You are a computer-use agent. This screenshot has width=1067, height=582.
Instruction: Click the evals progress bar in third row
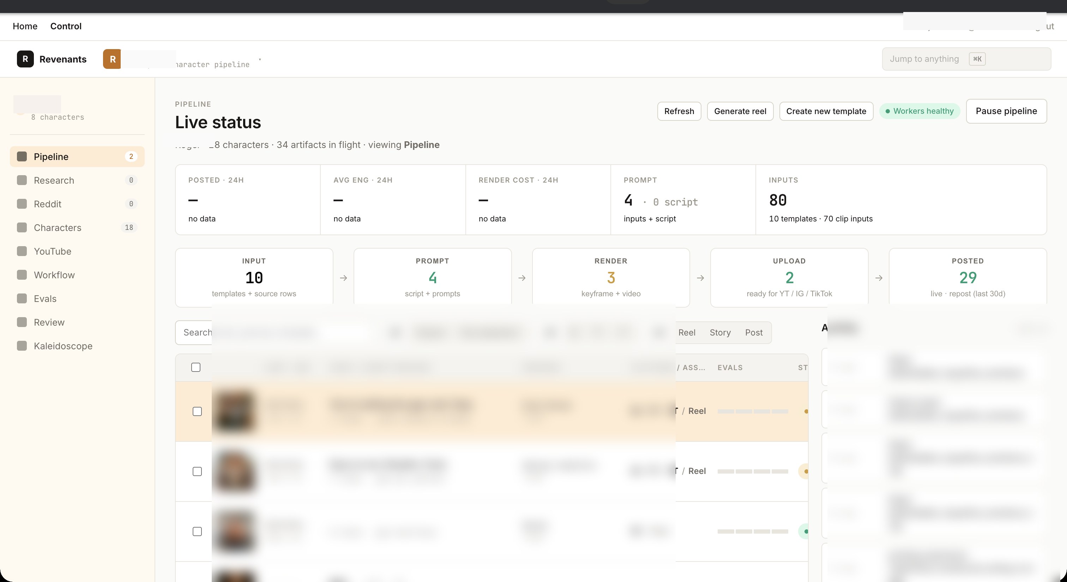[753, 531]
